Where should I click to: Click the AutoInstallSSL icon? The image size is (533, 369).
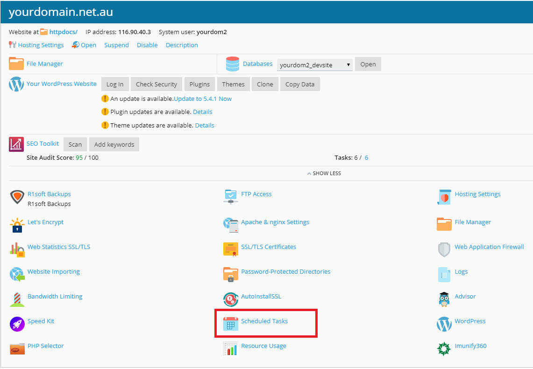[230, 299]
